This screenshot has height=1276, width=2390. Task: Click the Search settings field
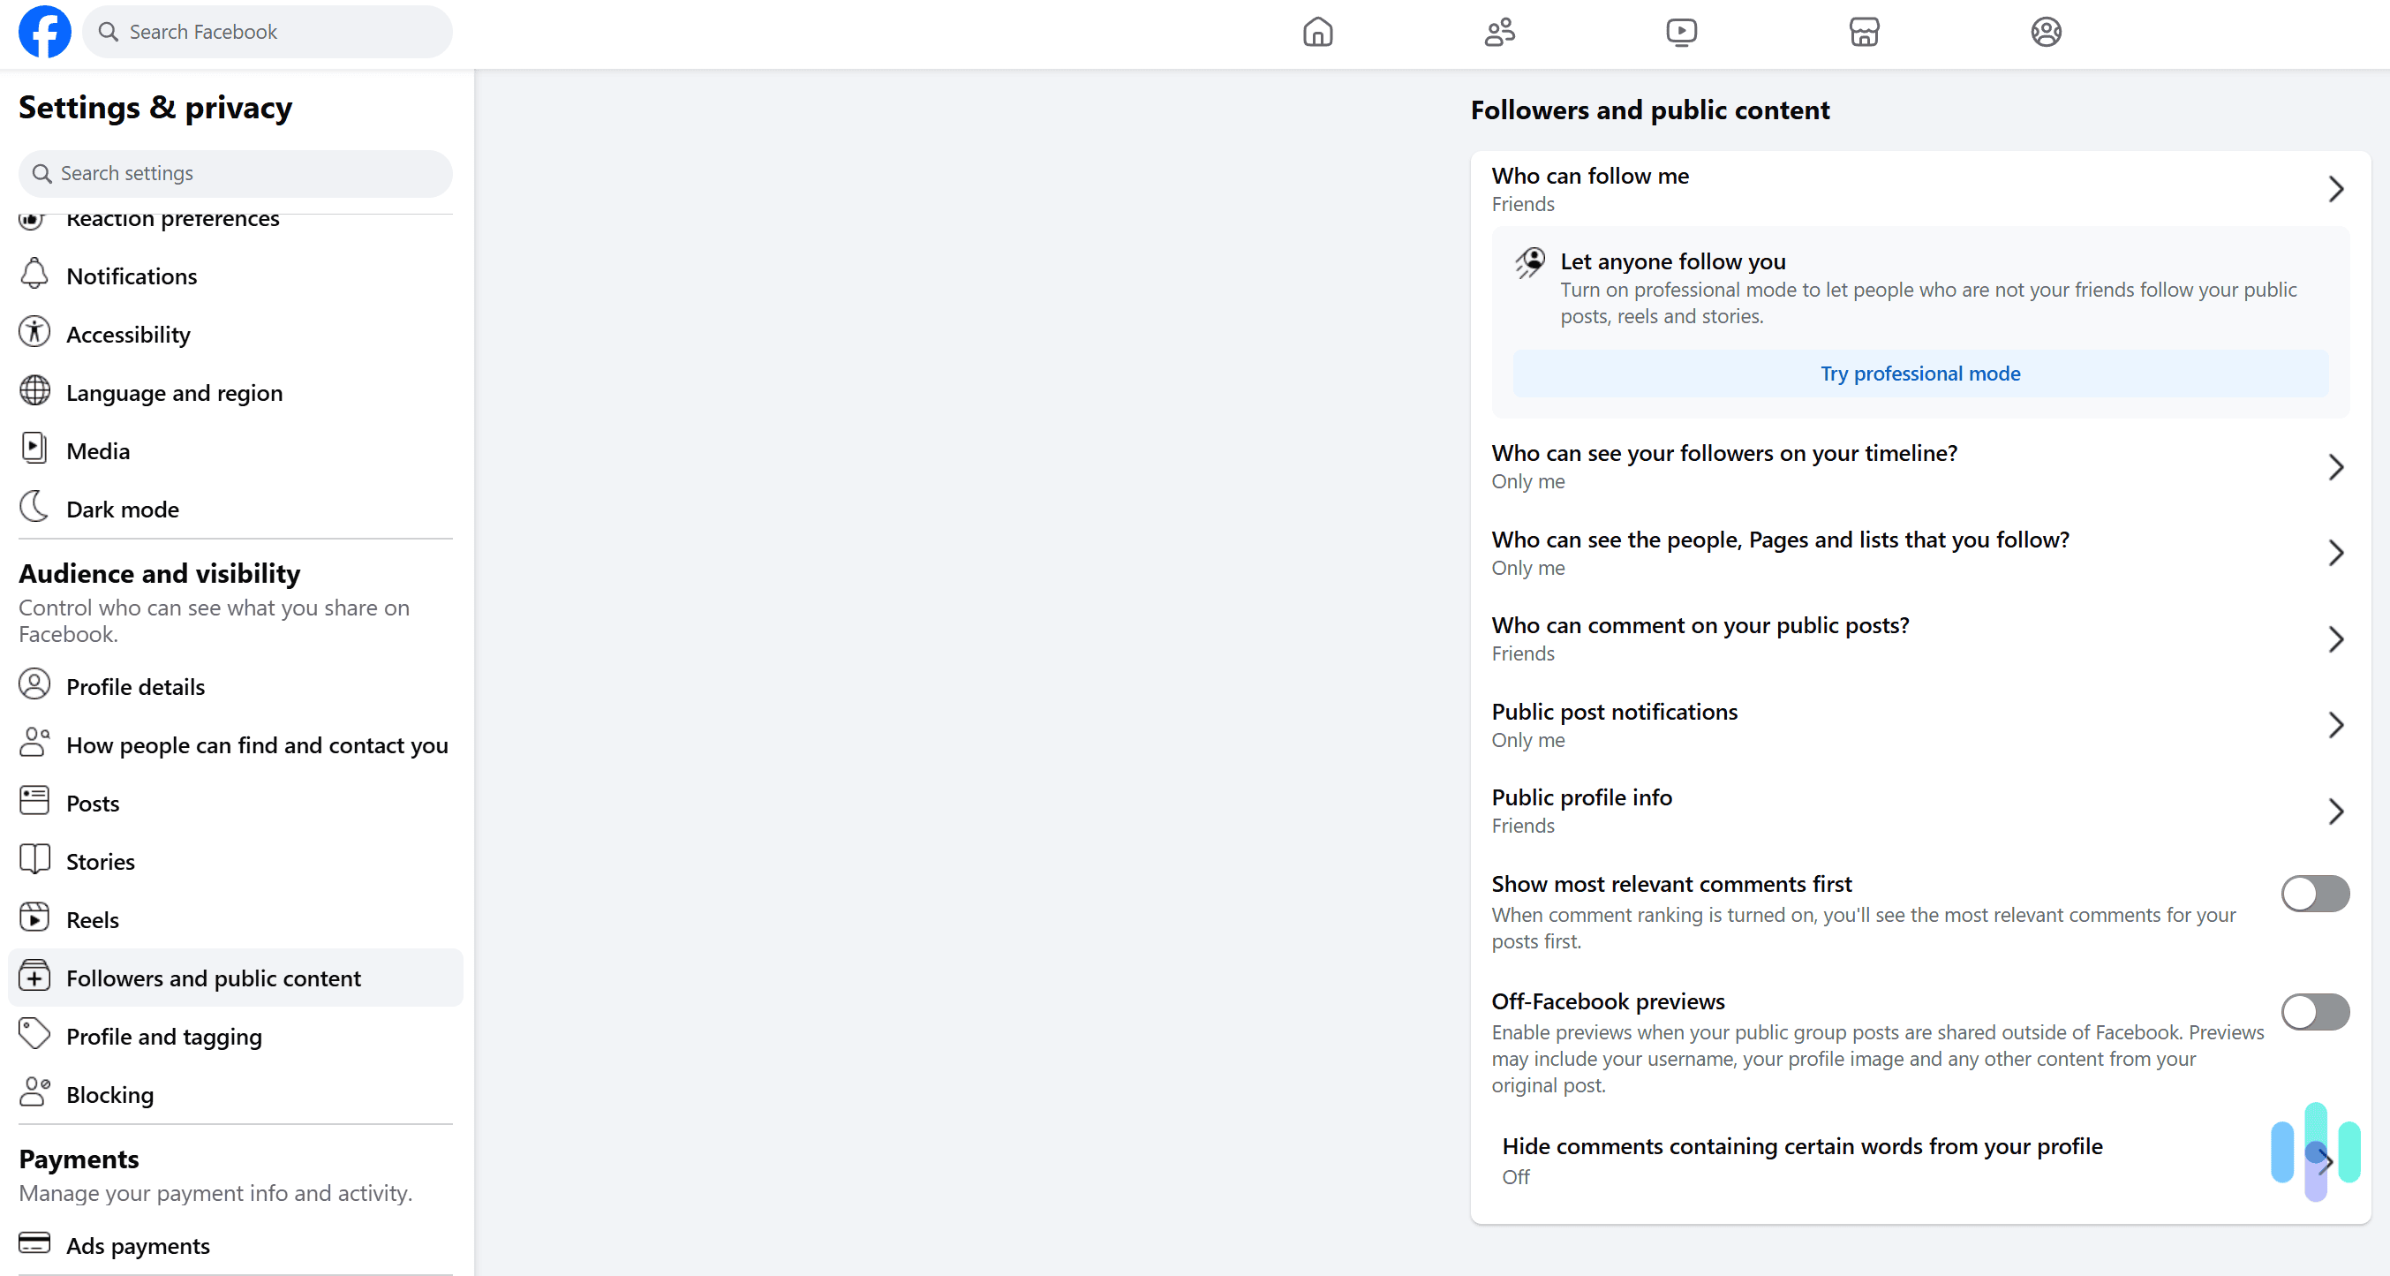point(234,174)
